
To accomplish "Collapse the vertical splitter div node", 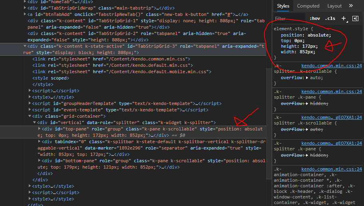I will 34,122.
